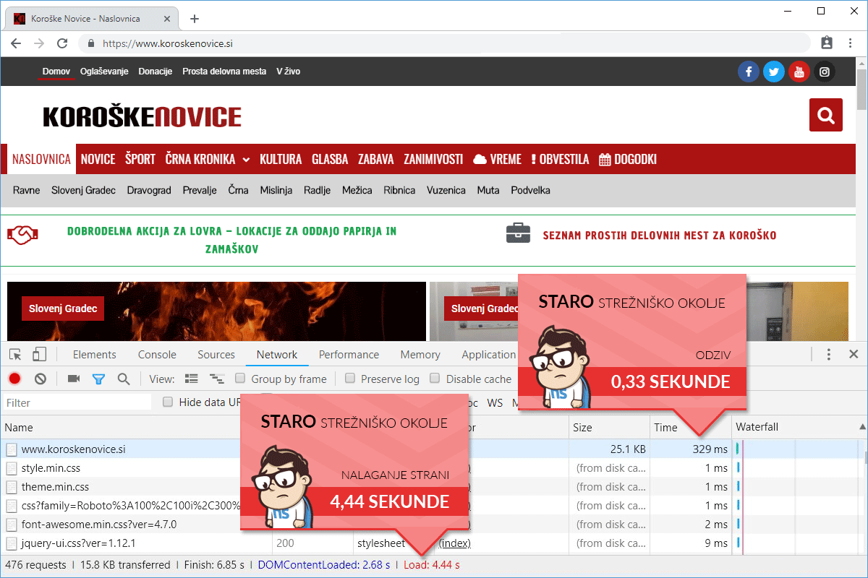
Task: Switch to the Console tab
Action: [157, 354]
